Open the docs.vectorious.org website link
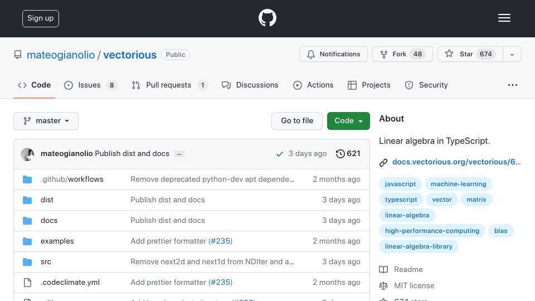This screenshot has height=301, width=535. (x=456, y=162)
